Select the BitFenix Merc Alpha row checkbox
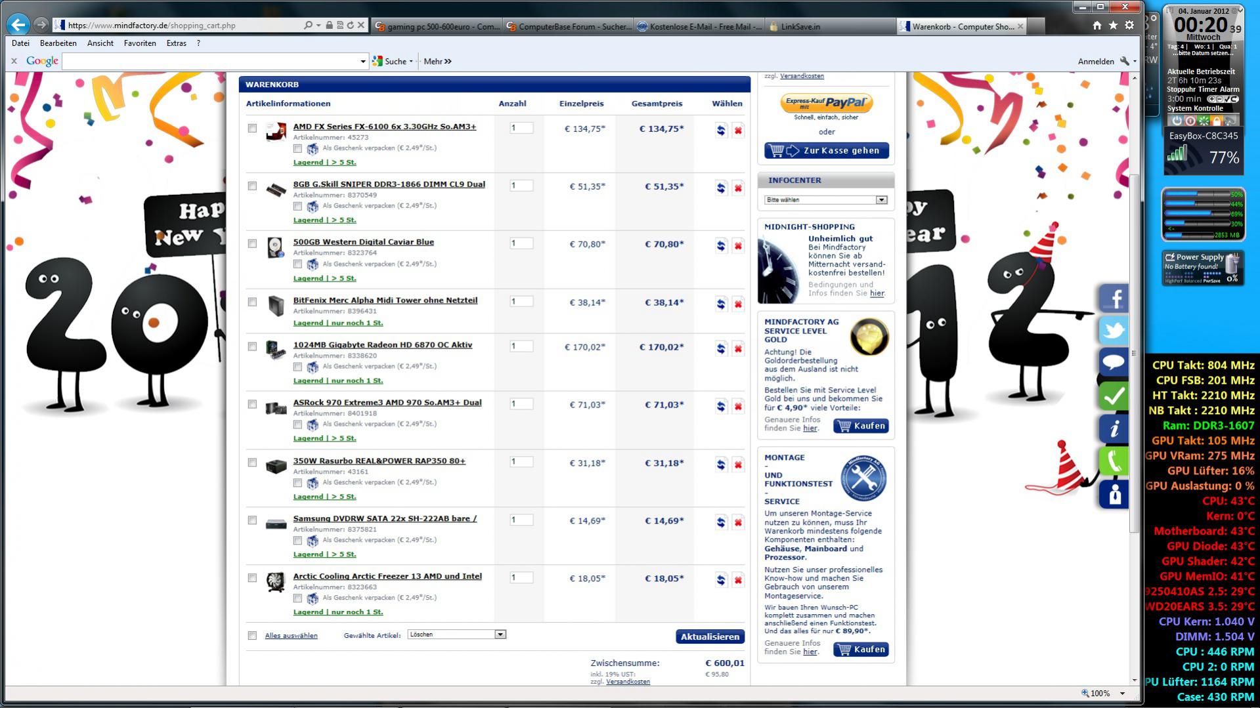The image size is (1260, 708). pyautogui.click(x=252, y=302)
